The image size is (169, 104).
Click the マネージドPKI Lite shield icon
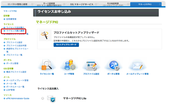pos(52,99)
